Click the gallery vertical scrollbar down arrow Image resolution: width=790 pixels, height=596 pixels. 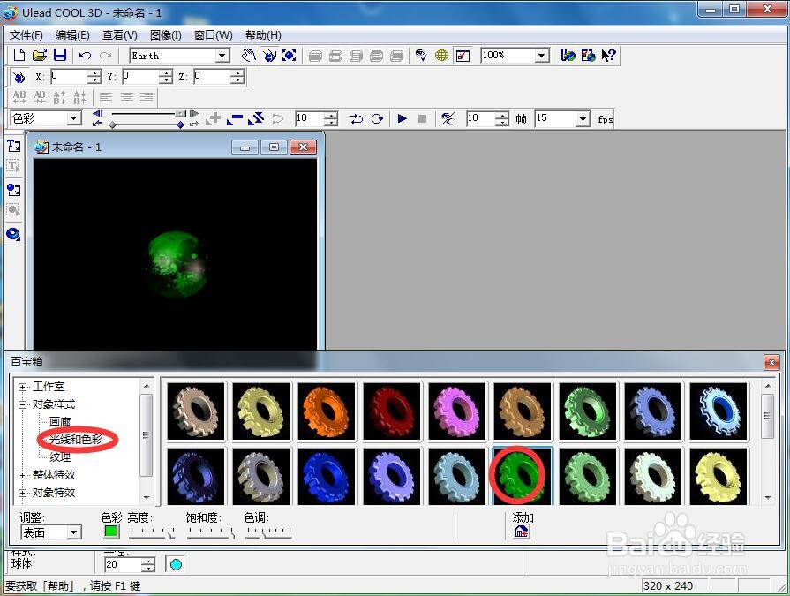tap(768, 498)
